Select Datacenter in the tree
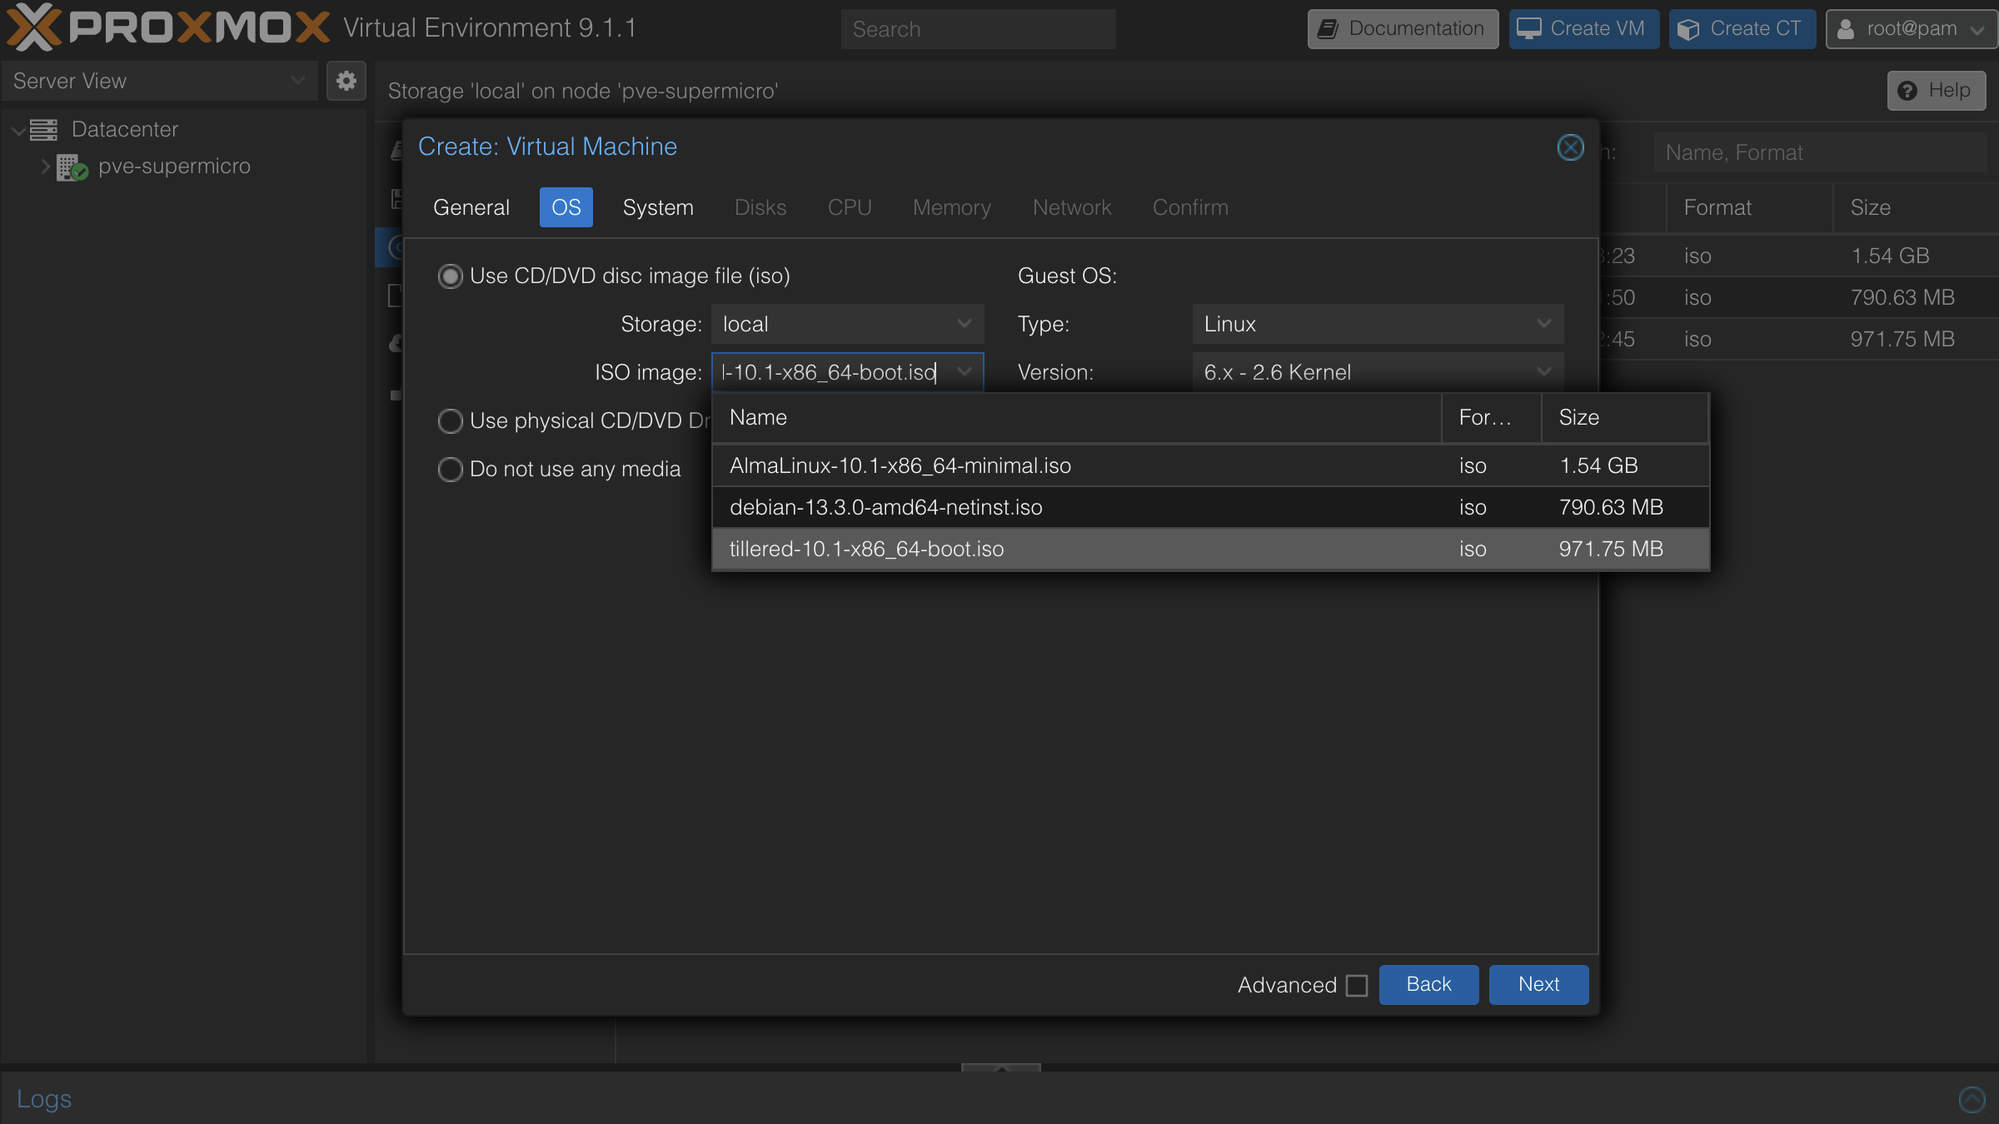 [125, 130]
